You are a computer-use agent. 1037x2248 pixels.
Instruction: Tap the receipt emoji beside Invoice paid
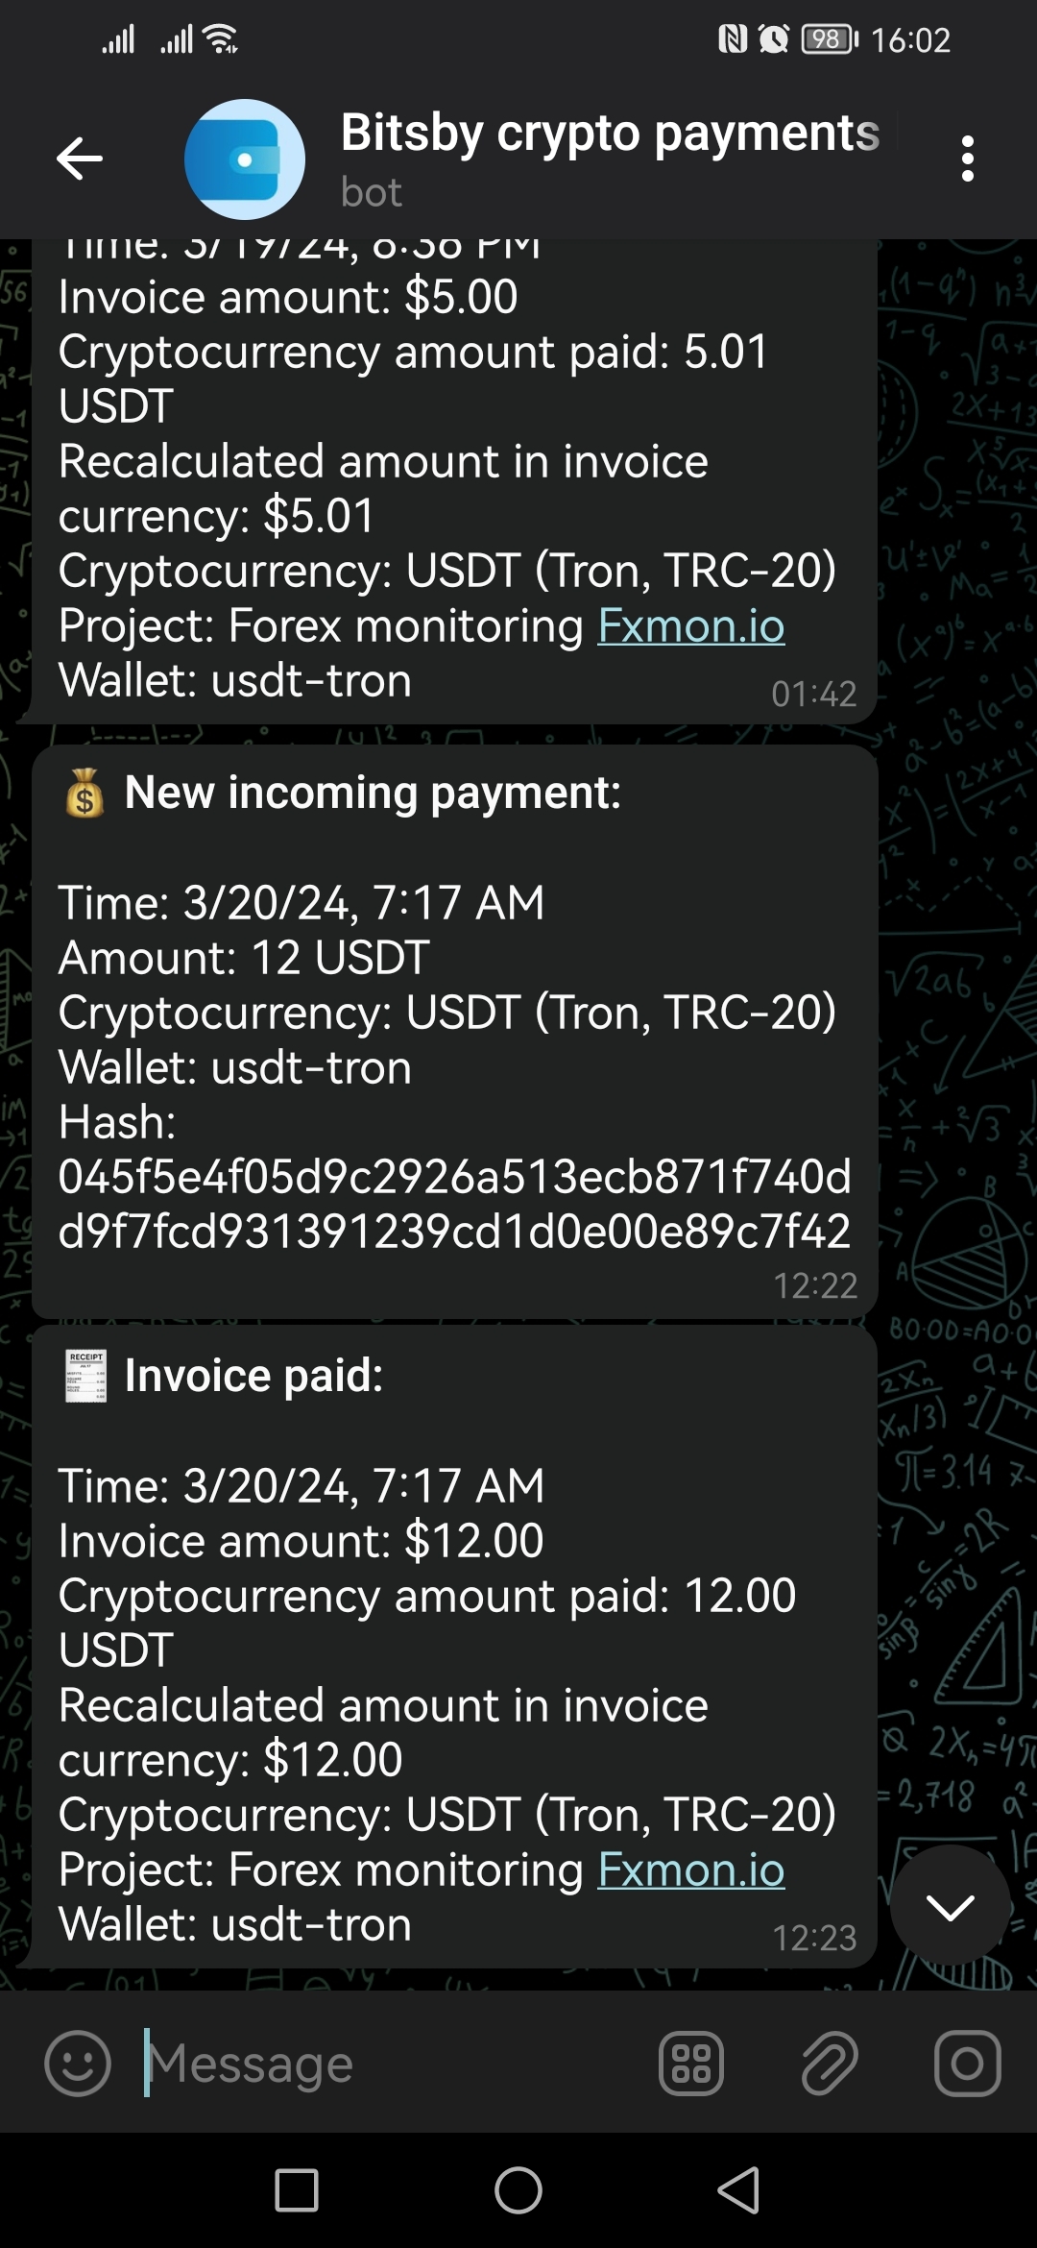(x=85, y=1376)
